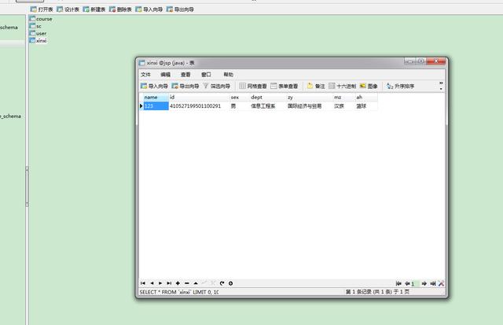
Task: Click the 图像 image button
Action: point(369,86)
